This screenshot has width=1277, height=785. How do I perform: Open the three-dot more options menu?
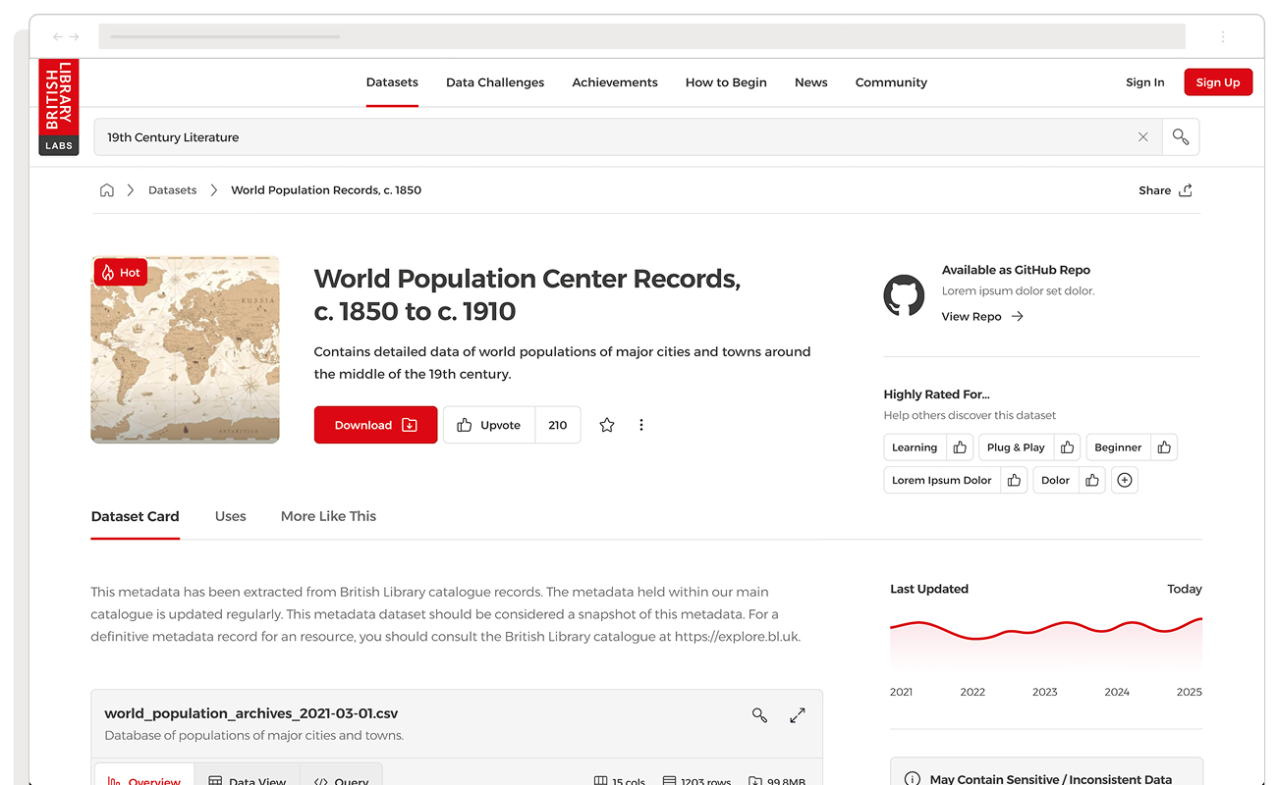(x=641, y=425)
